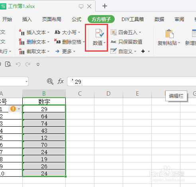This screenshot has width=196, height=187.
Task: Click the cell containing 12
Action: 44,137
